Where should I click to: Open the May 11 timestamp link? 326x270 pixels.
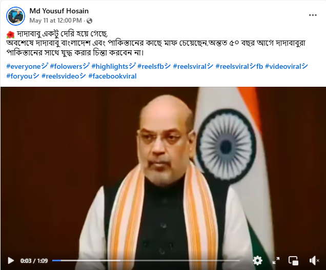pos(55,21)
